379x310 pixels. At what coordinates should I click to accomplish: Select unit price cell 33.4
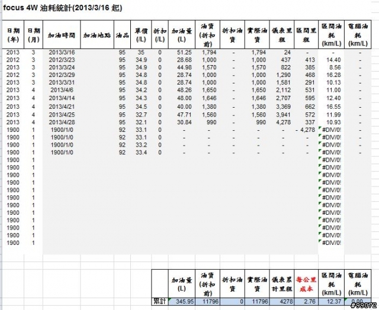(x=141, y=153)
